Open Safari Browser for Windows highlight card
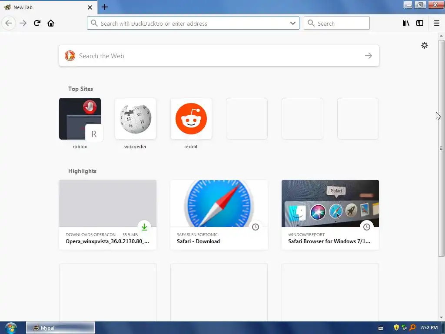The height and width of the screenshot is (334, 445). 330,215
